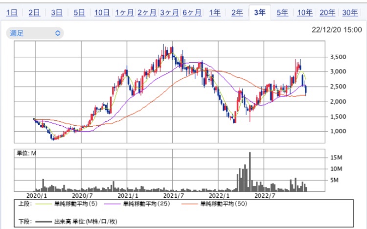Click the 2,000 price axis label
This screenshot has height=229, width=367.
(338, 102)
